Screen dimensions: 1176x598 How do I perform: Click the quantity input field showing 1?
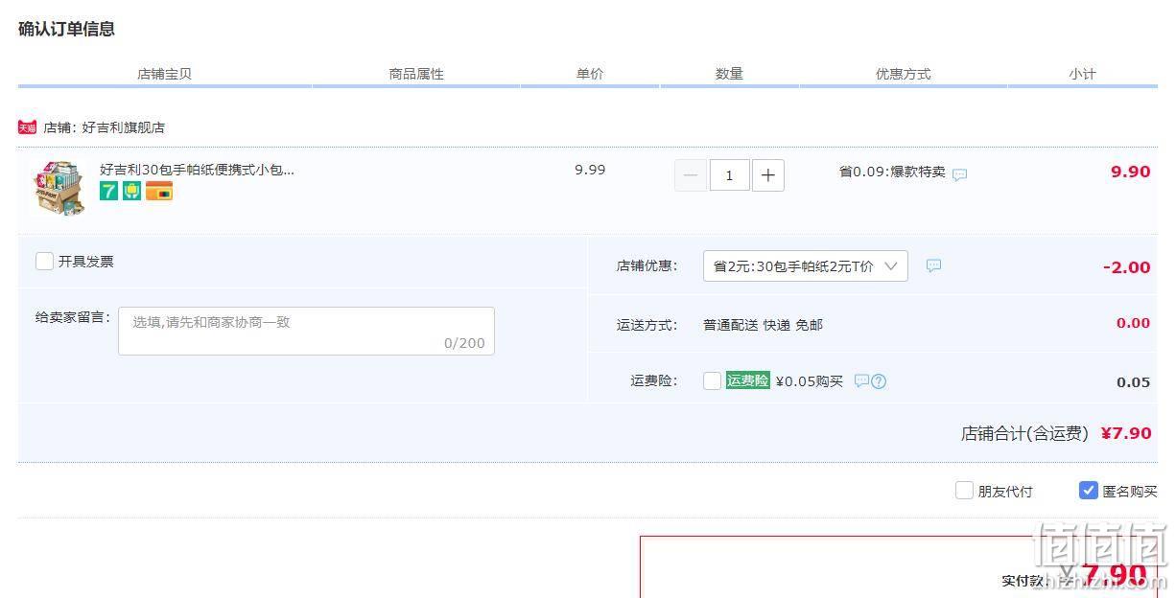(730, 175)
